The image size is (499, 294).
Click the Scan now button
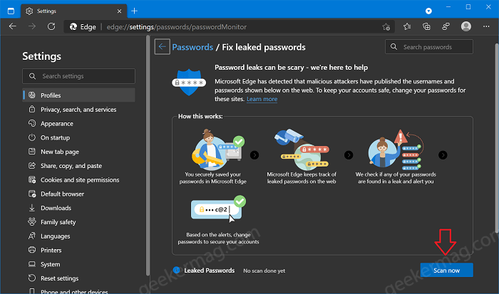coord(446,271)
